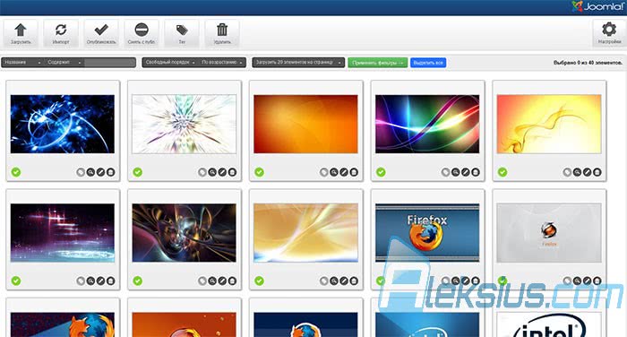
Task: Click the Импорт refresh-arrows button
Action: click(61, 34)
